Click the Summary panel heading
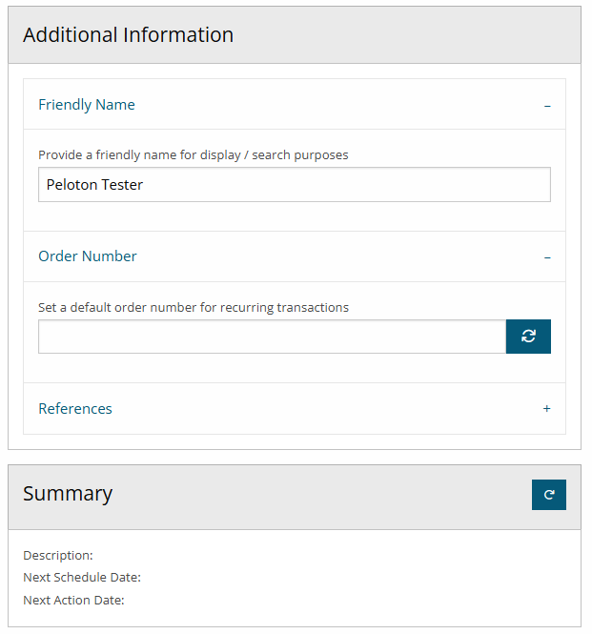This screenshot has width=592, height=634. (x=68, y=494)
